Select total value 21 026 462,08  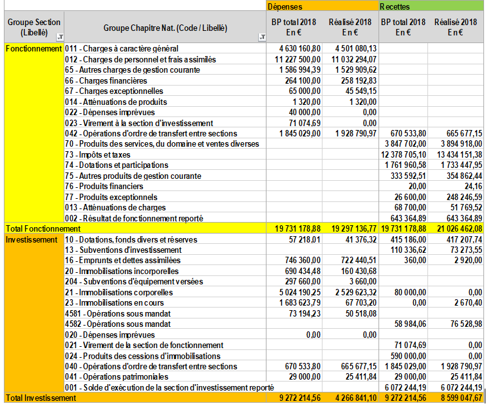[460, 228]
